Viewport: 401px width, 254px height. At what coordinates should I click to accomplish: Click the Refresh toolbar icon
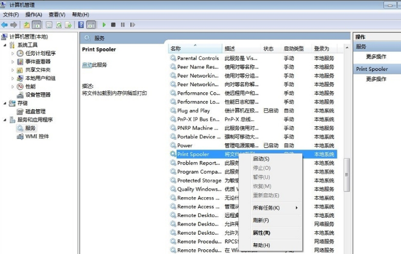click(58, 25)
